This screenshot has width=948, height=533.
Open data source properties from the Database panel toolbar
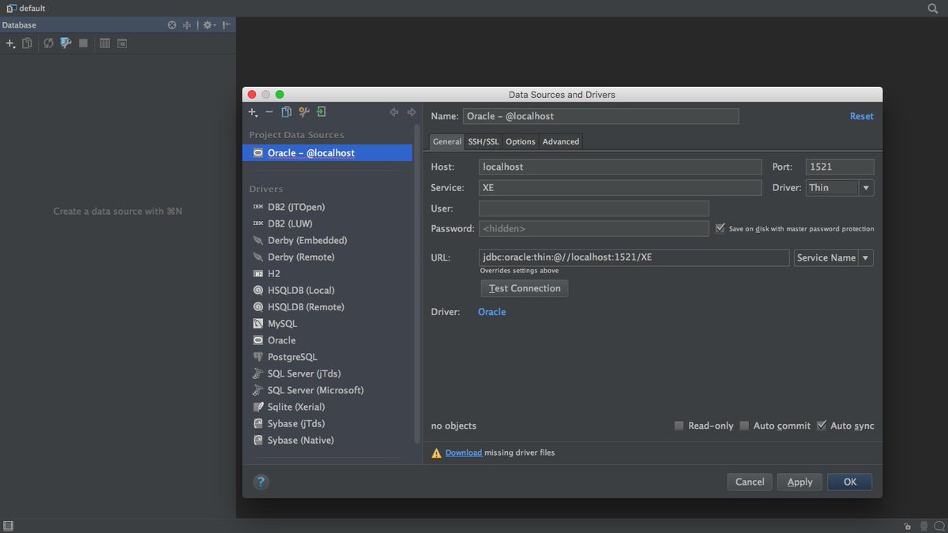(66, 43)
